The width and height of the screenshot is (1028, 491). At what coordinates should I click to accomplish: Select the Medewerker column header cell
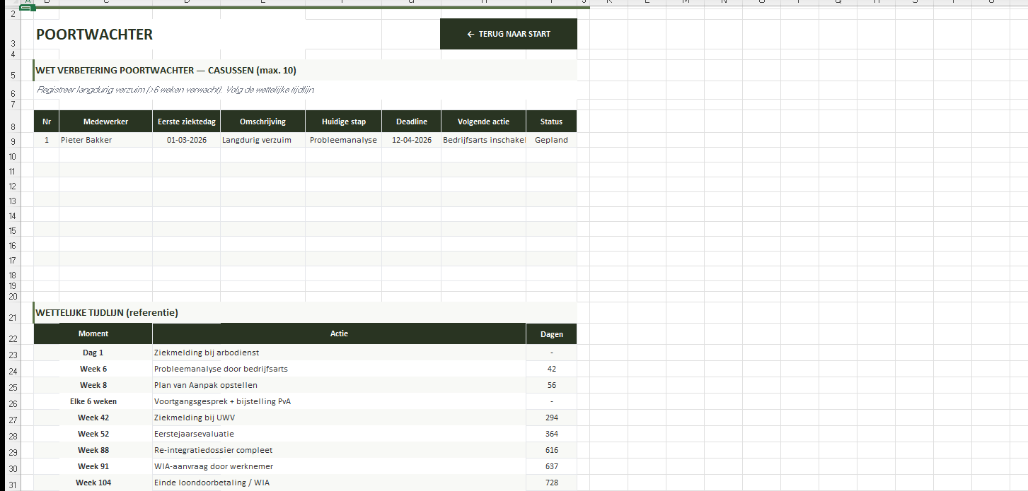coord(105,122)
